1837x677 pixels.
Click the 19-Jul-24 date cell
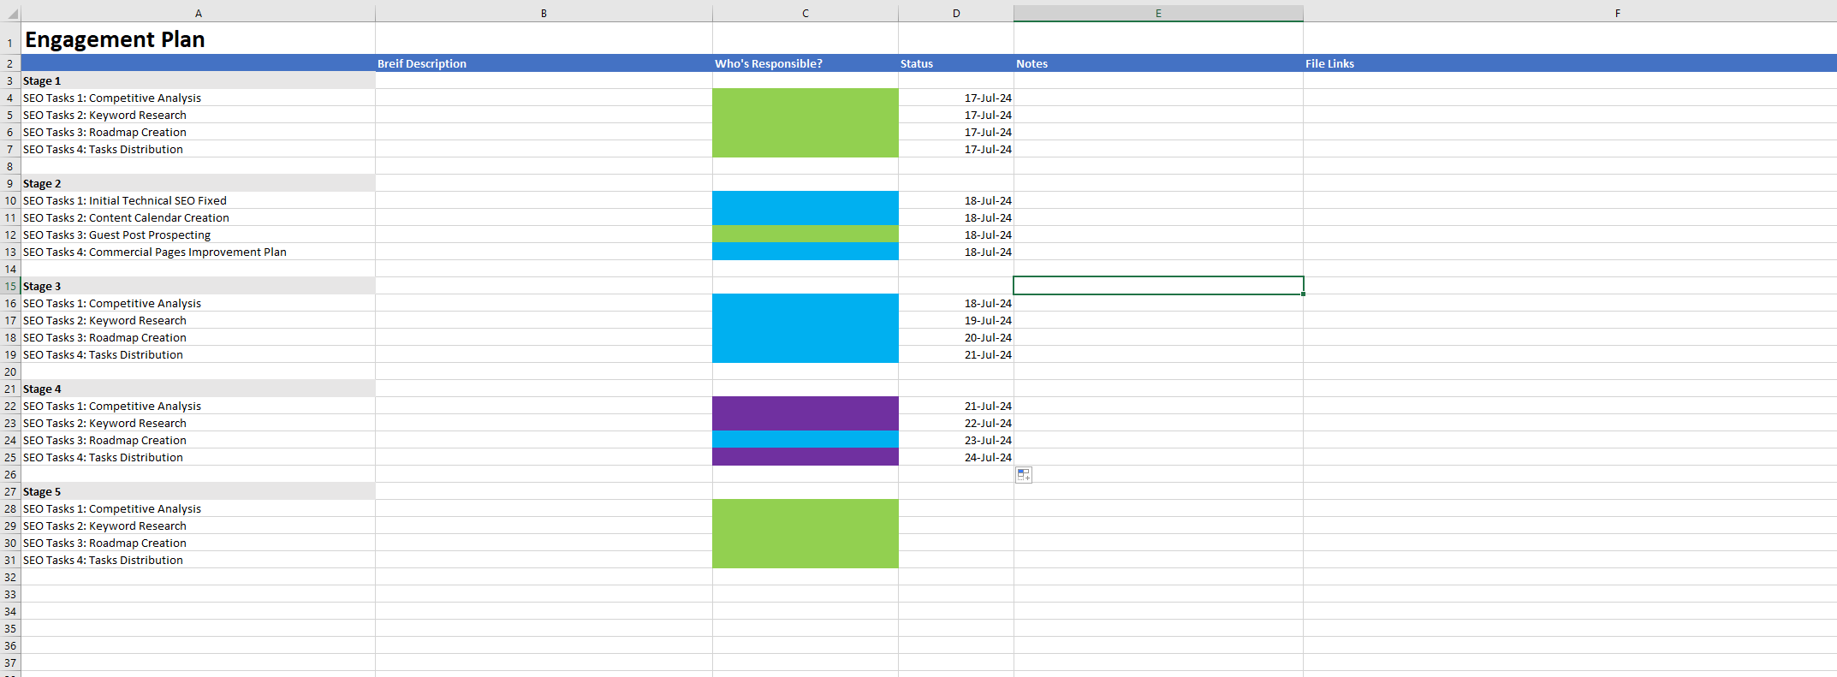point(956,320)
